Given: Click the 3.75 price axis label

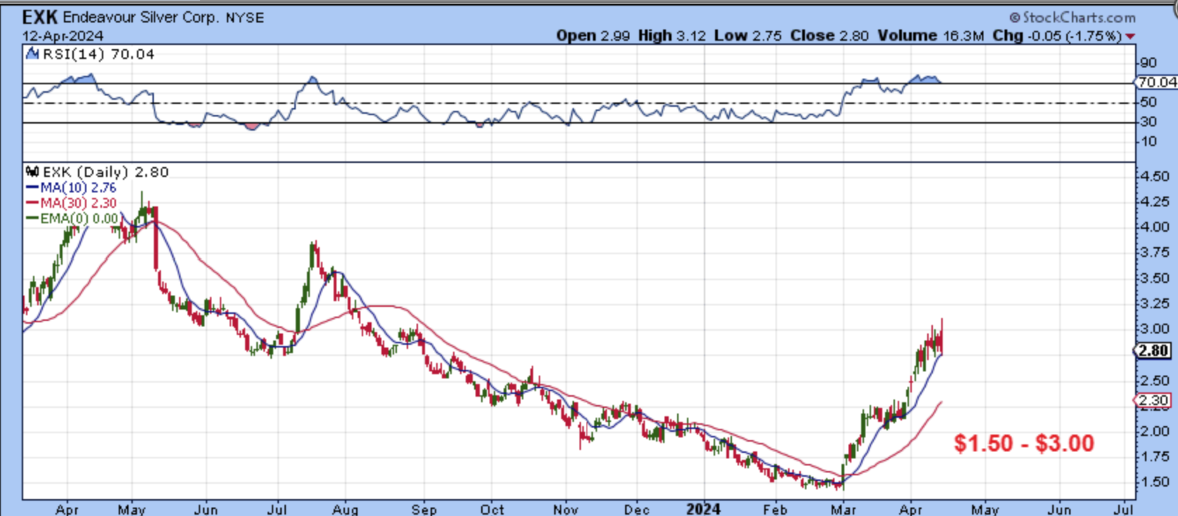Looking at the screenshot, I should point(1153,253).
